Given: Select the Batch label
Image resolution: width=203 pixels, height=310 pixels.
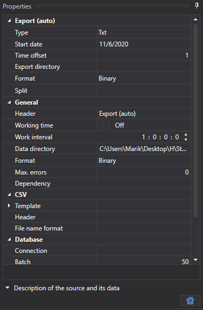Looking at the screenshot, I should 23,262.
